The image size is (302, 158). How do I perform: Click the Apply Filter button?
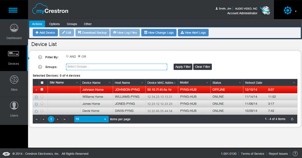click(183, 66)
